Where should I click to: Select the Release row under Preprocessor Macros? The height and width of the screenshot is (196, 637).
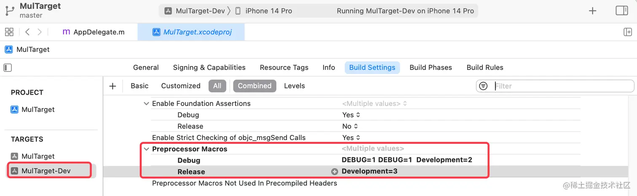(x=191, y=172)
